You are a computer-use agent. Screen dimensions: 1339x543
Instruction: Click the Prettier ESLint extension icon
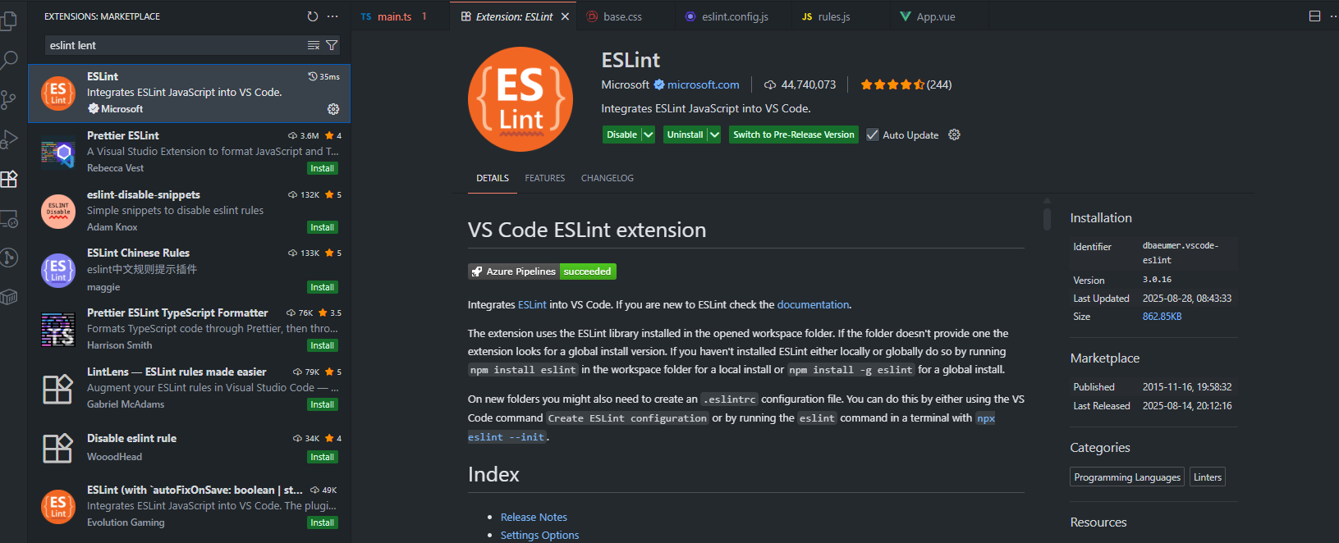point(58,153)
